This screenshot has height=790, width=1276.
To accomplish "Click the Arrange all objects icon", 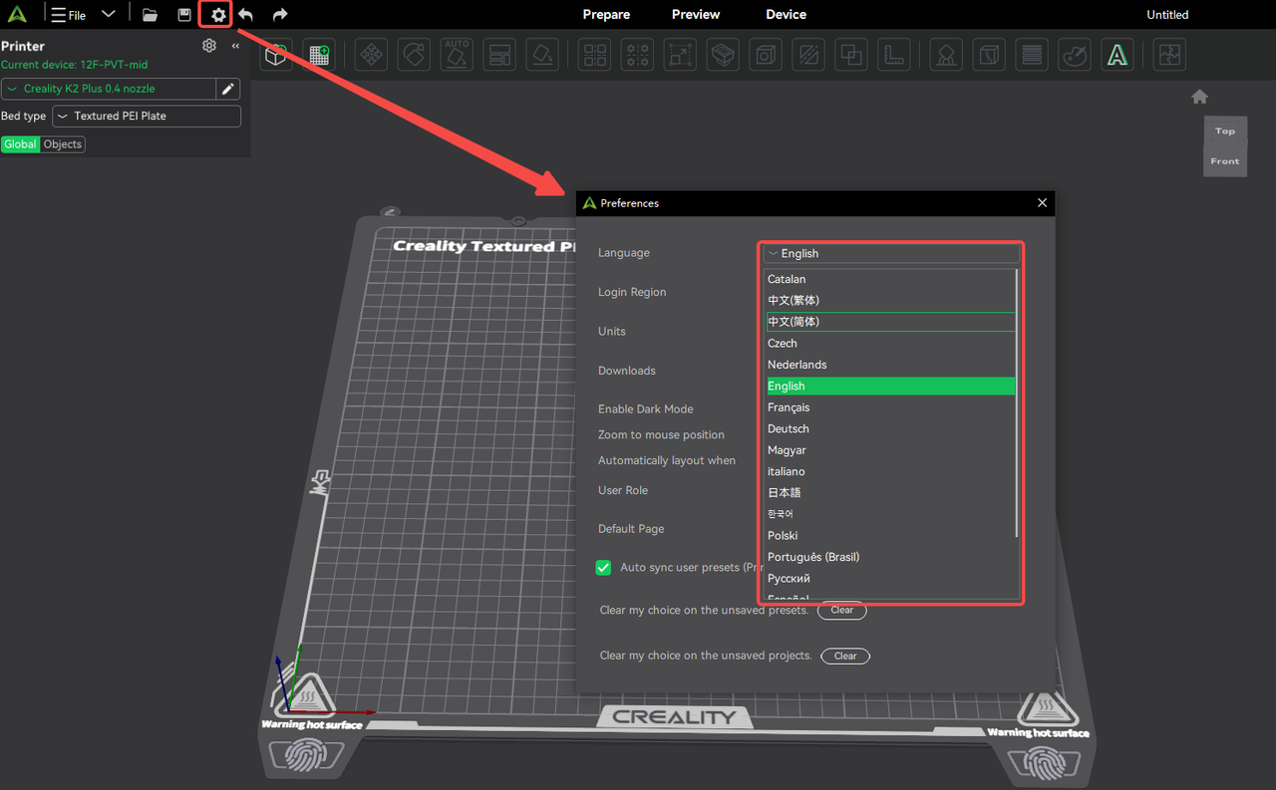I will coord(499,55).
